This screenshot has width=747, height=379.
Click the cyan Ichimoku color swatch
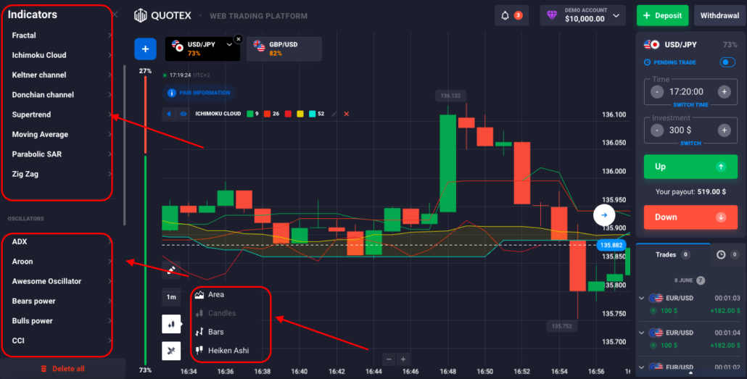(x=313, y=114)
